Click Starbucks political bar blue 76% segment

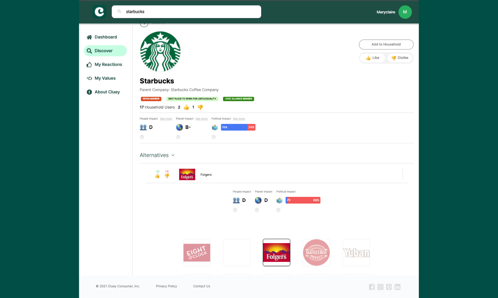[x=234, y=127]
